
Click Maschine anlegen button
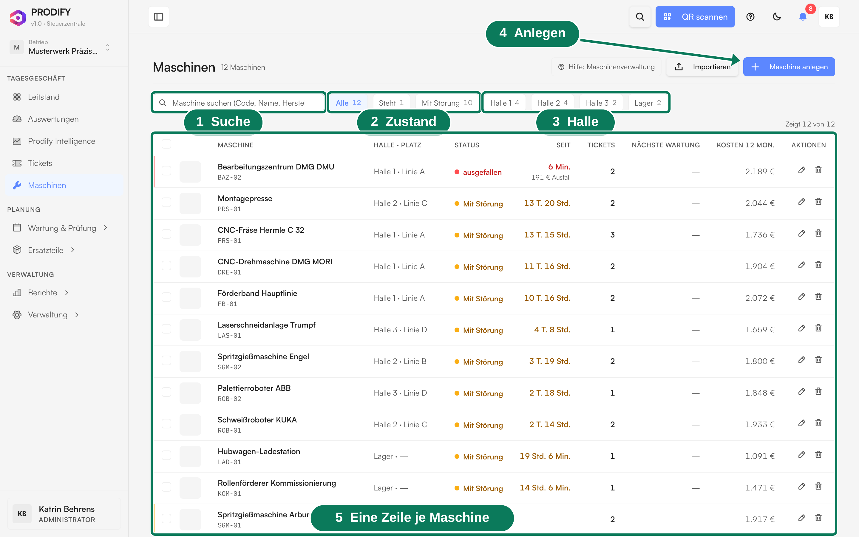(789, 67)
